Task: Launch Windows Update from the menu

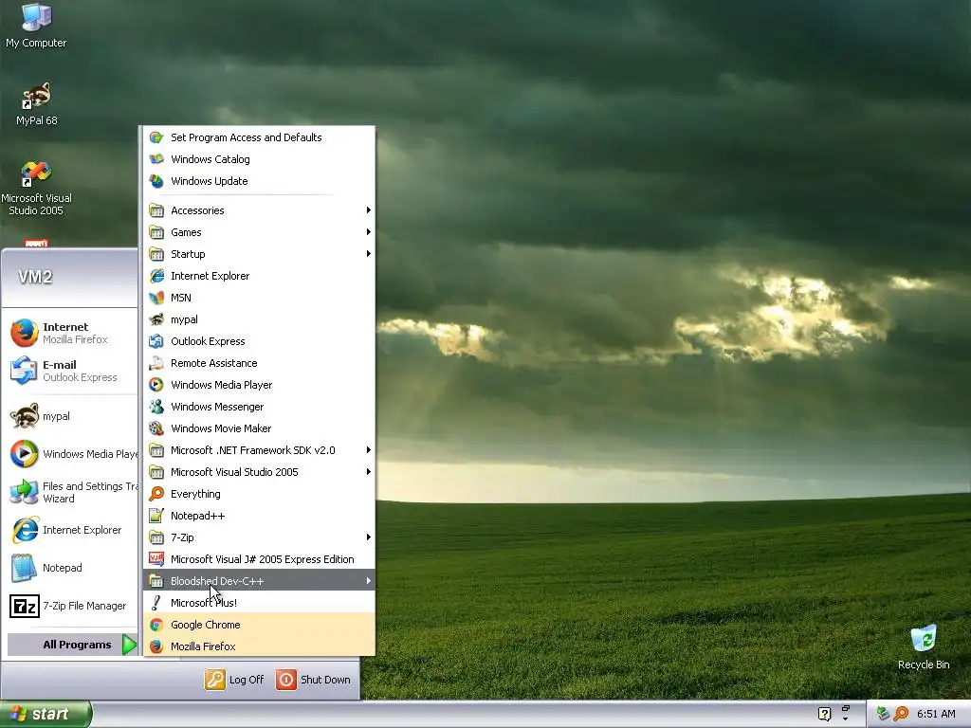Action: pos(259,181)
